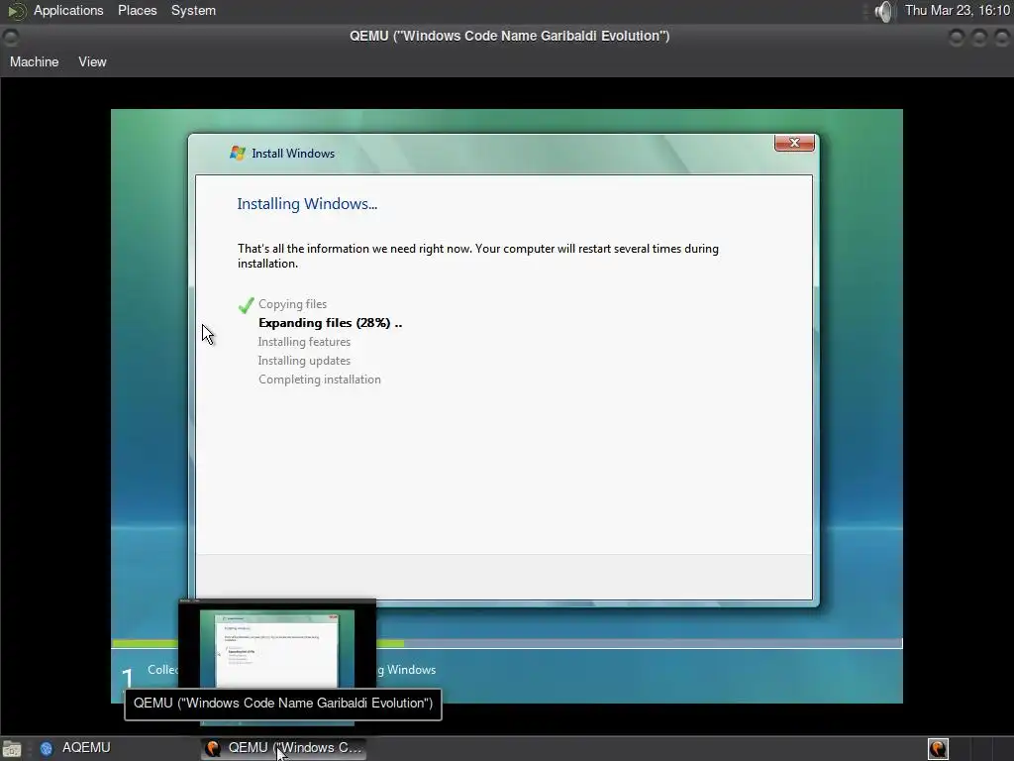Open the QEMU Machine menu
The height and width of the screenshot is (761, 1014).
pyautogui.click(x=35, y=61)
